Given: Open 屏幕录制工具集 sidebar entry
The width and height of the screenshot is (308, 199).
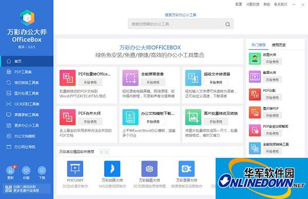Looking at the screenshot, I should tap(27, 115).
